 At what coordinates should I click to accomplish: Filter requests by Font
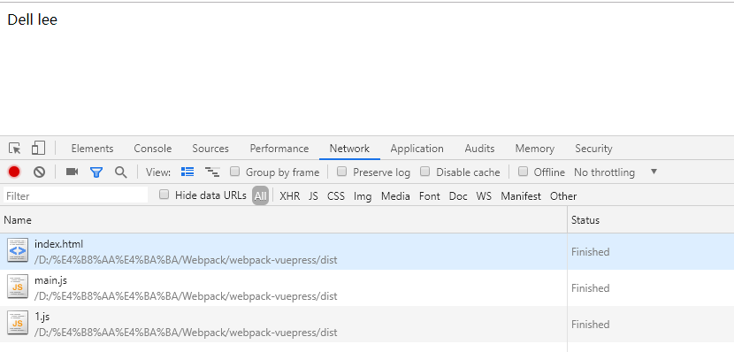tap(429, 196)
